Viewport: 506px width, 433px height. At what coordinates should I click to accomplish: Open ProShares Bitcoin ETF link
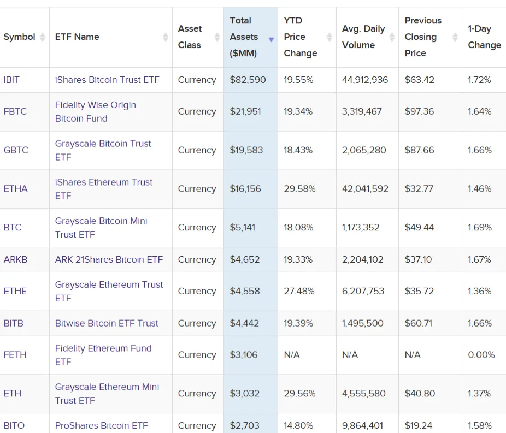(101, 425)
